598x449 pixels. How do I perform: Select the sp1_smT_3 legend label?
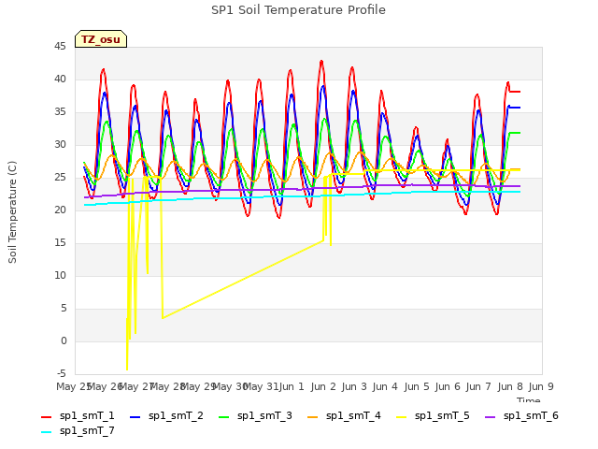click(x=264, y=415)
